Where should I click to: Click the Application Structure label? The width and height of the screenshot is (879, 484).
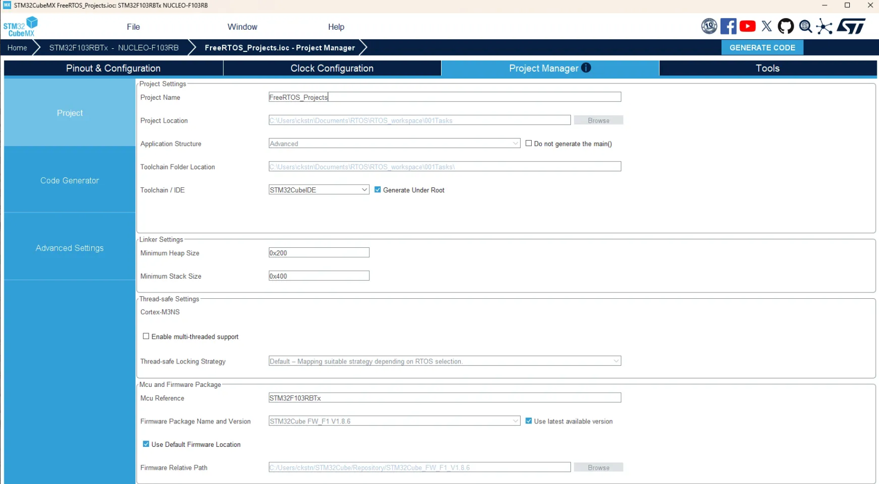171,144
